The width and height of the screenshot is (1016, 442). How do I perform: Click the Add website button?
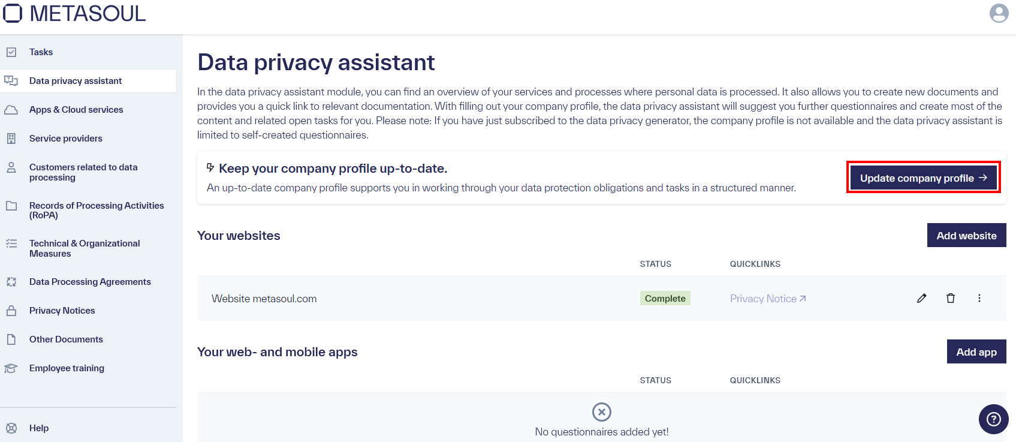(x=966, y=236)
